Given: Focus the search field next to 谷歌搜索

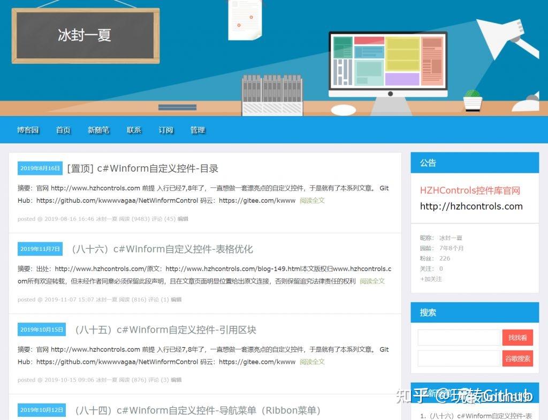Looking at the screenshot, I should click(x=459, y=358).
